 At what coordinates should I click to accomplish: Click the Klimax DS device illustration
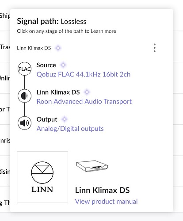(x=92, y=166)
